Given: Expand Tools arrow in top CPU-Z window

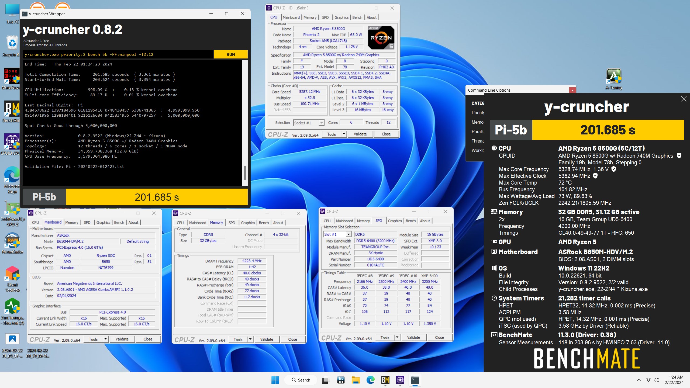Looking at the screenshot, I should [344, 134].
